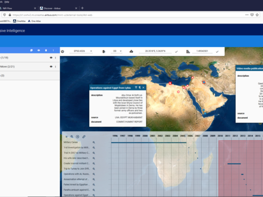This screenshot has height=197, width=263.
Task: Click the globe icon in map toolbar
Action: point(62,51)
